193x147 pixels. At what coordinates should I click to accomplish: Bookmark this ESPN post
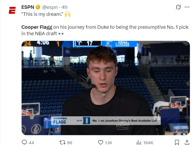(177, 142)
